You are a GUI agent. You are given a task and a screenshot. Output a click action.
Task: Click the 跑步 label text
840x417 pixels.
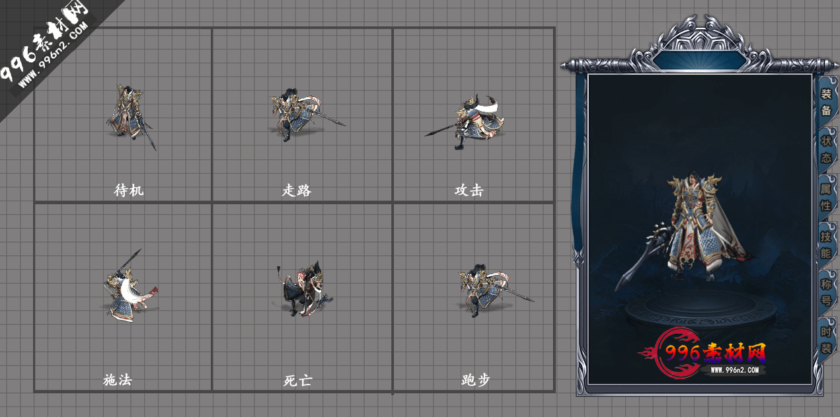tap(476, 380)
